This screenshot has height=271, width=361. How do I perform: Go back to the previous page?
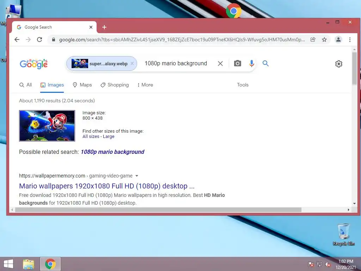(17, 40)
